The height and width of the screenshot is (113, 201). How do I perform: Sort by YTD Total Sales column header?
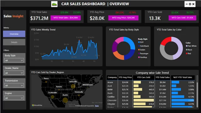163,78
